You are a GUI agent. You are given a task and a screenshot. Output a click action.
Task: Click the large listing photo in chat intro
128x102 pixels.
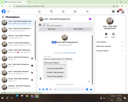(65, 37)
